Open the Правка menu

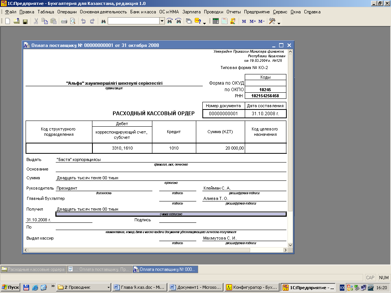click(27, 12)
